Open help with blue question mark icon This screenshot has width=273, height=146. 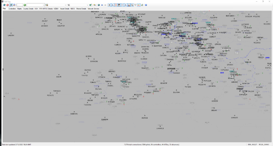[146, 5]
